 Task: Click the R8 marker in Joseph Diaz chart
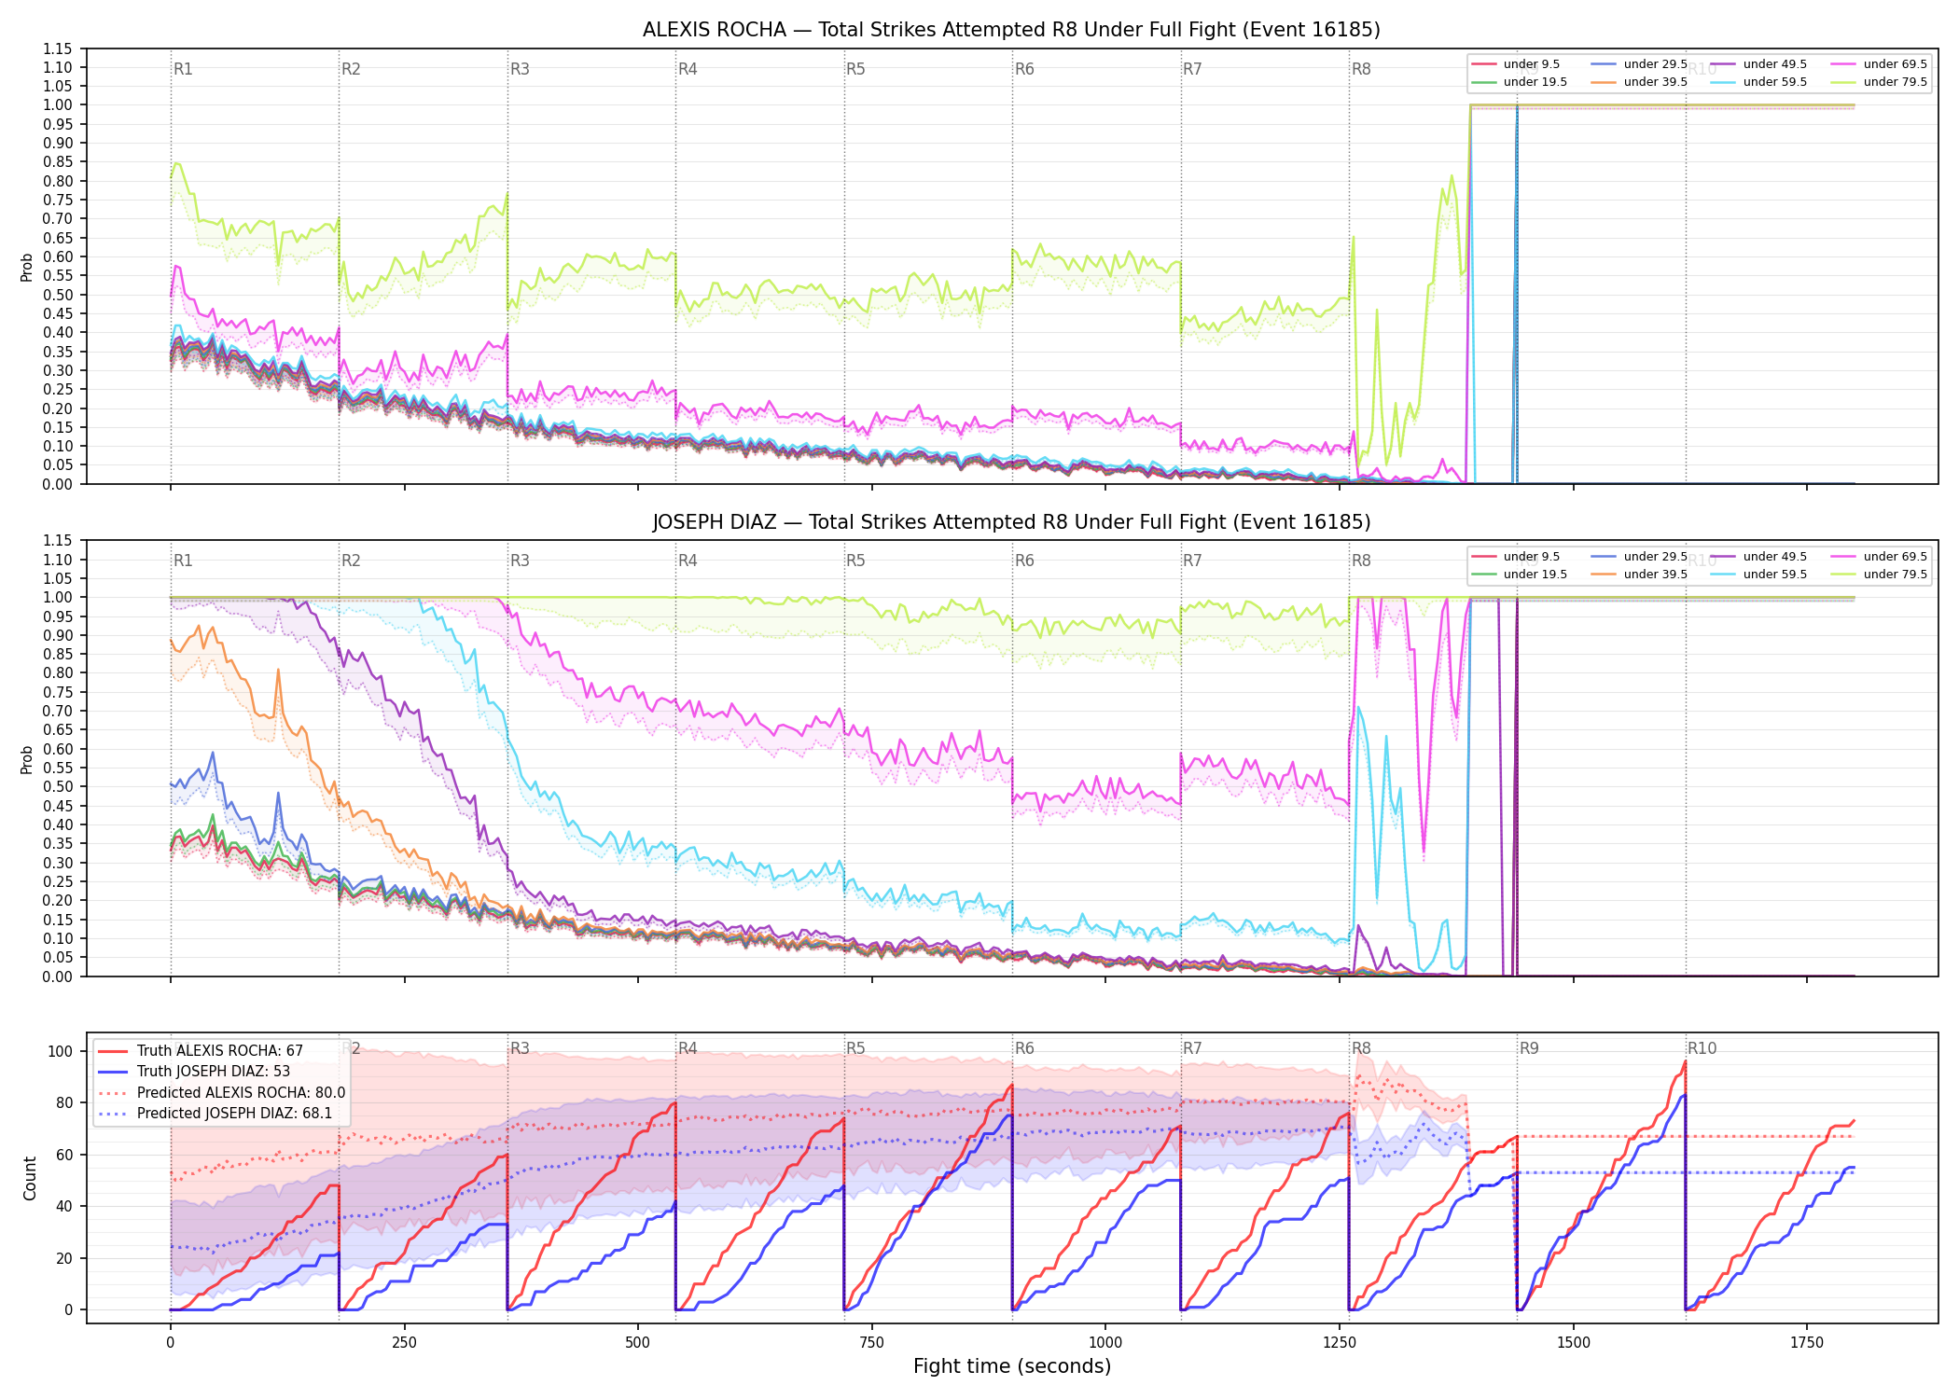point(1361,561)
